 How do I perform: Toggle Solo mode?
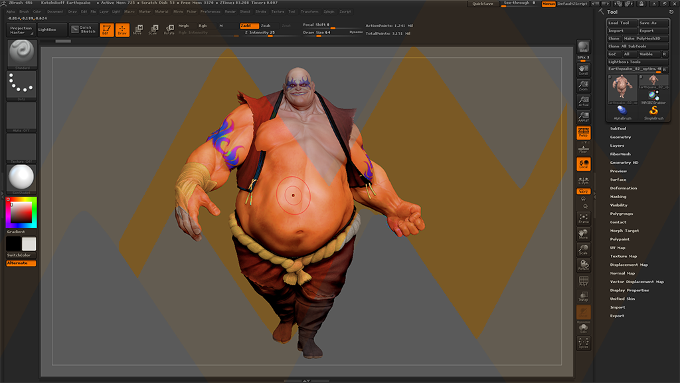click(583, 328)
